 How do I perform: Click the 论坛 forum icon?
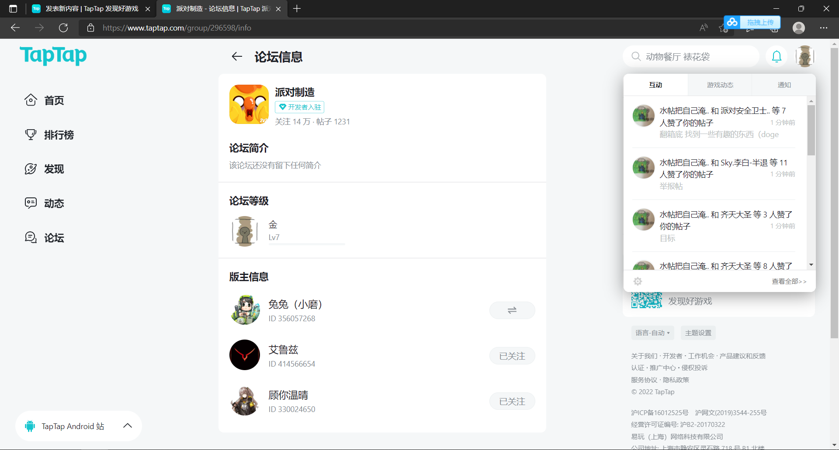pyautogui.click(x=31, y=237)
